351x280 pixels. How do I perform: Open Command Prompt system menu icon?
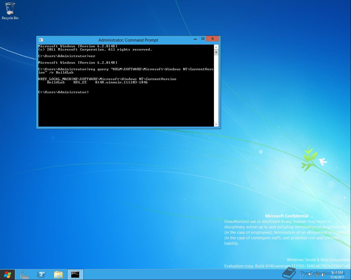click(x=41, y=40)
